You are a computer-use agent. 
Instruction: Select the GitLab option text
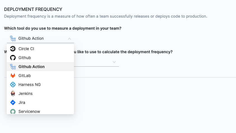(x=25, y=76)
